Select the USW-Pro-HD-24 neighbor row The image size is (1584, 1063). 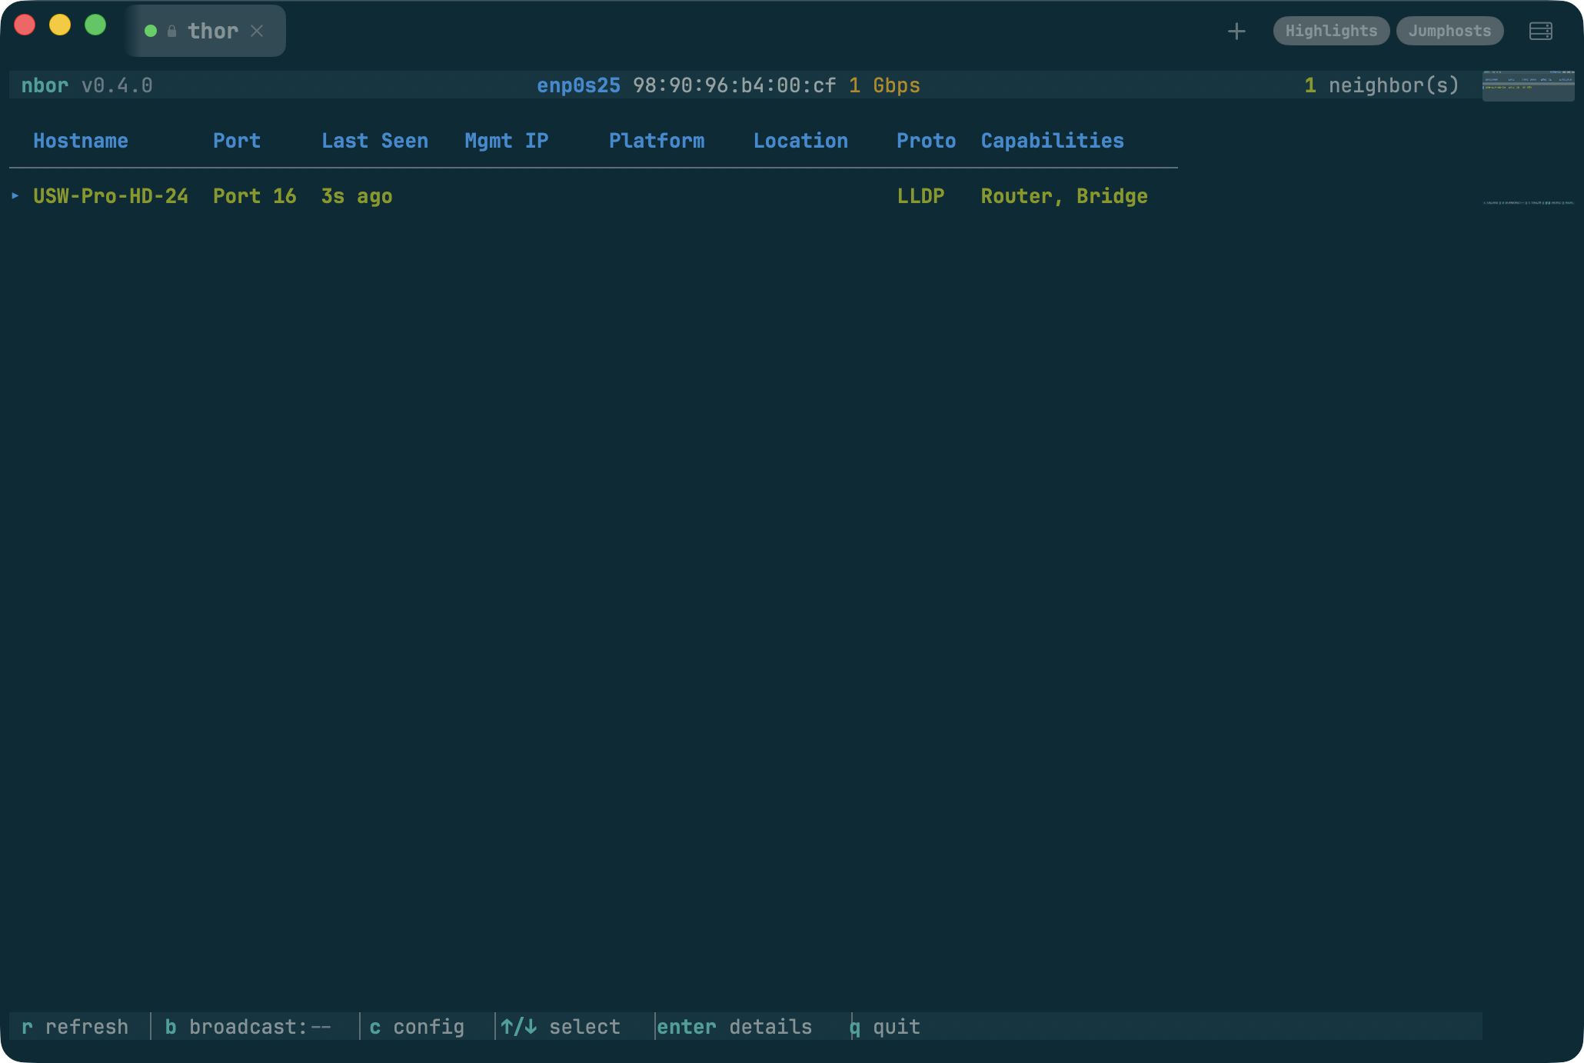pos(111,196)
